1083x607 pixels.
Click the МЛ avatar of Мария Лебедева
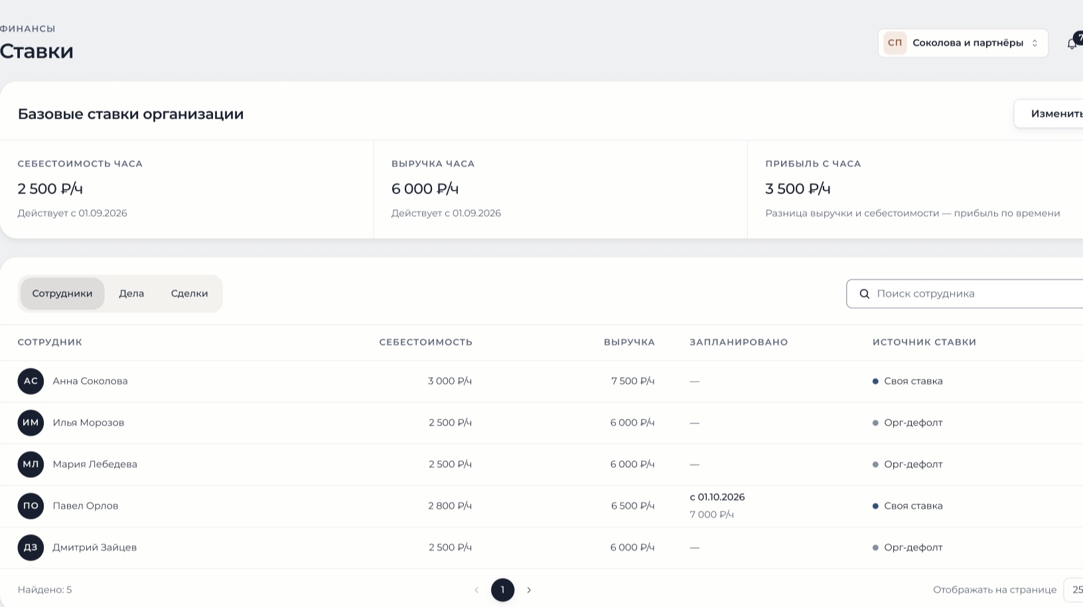pos(31,465)
